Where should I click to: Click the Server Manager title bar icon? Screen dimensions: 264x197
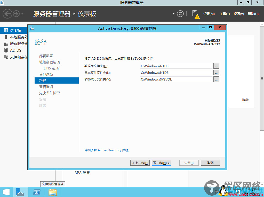point(2,3)
